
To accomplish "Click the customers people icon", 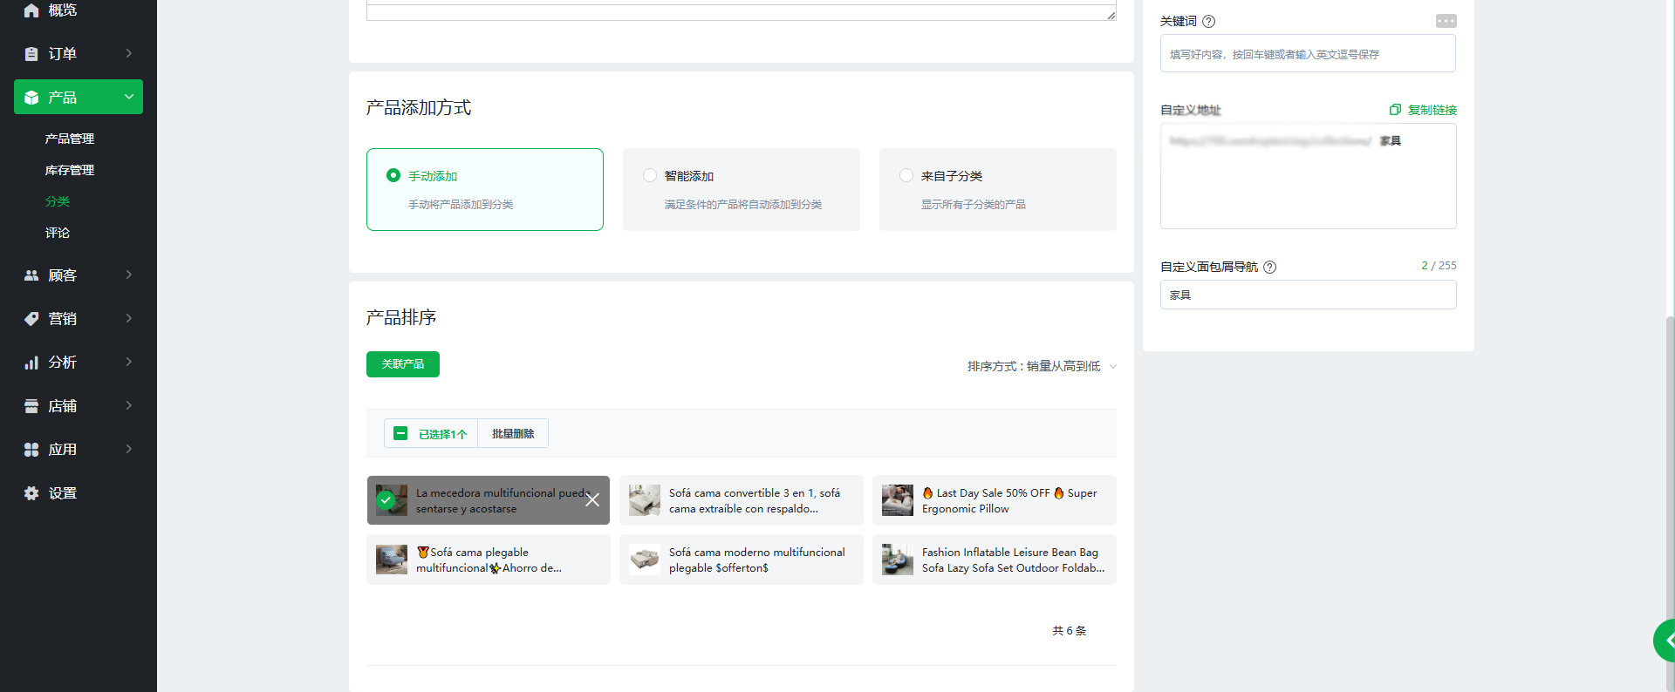I will (31, 275).
